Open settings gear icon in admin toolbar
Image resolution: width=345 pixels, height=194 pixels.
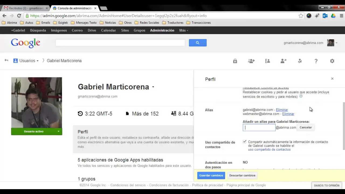point(332,61)
